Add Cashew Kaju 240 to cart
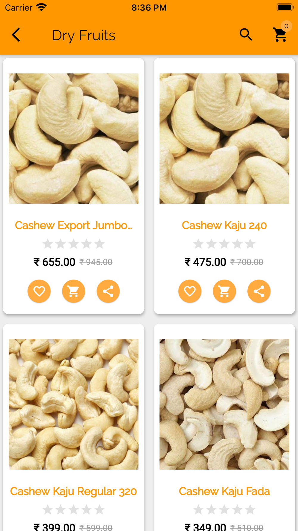298x531 pixels. 224,291
